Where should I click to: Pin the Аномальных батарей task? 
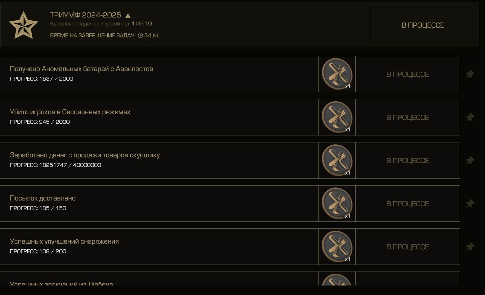(470, 74)
